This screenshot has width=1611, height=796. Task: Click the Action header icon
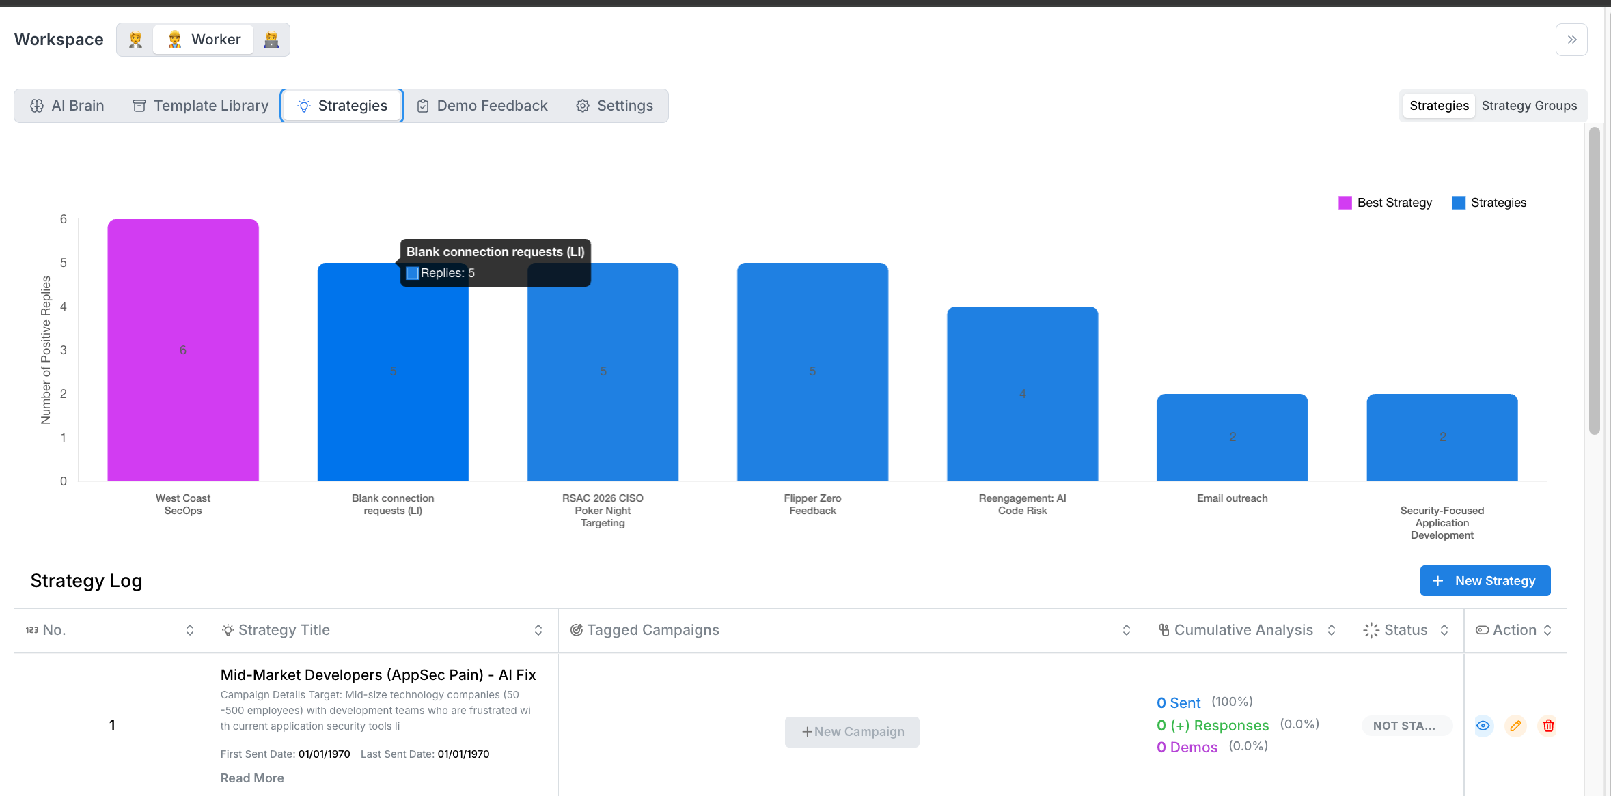[1482, 630]
